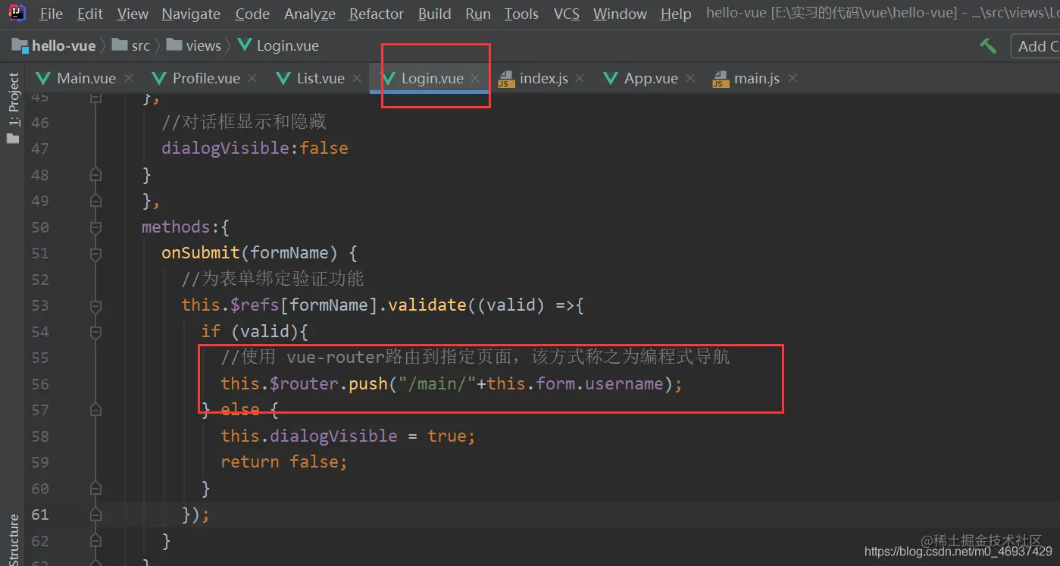This screenshot has width=1060, height=566.
Task: Open the View menu
Action: [x=133, y=14]
